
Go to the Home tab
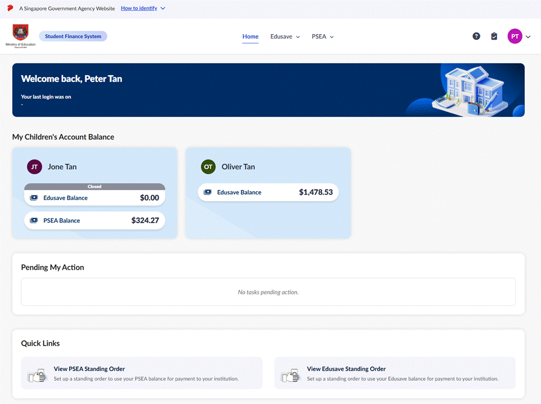(250, 36)
